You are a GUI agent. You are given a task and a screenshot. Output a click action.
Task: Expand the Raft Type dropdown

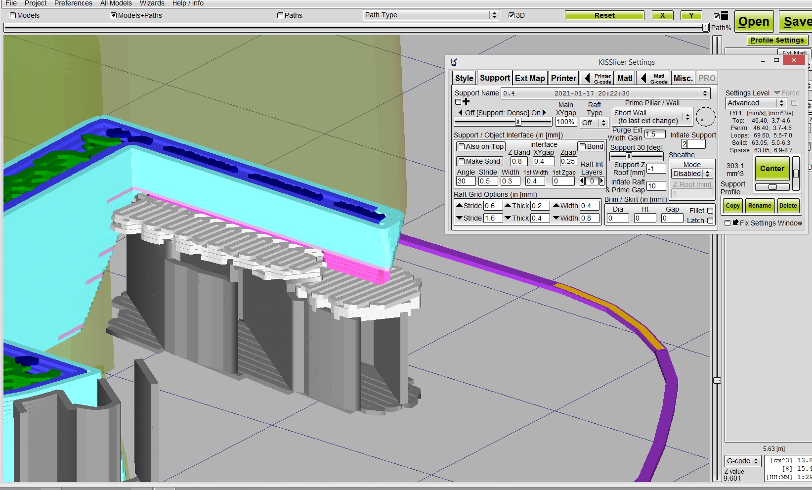(594, 123)
